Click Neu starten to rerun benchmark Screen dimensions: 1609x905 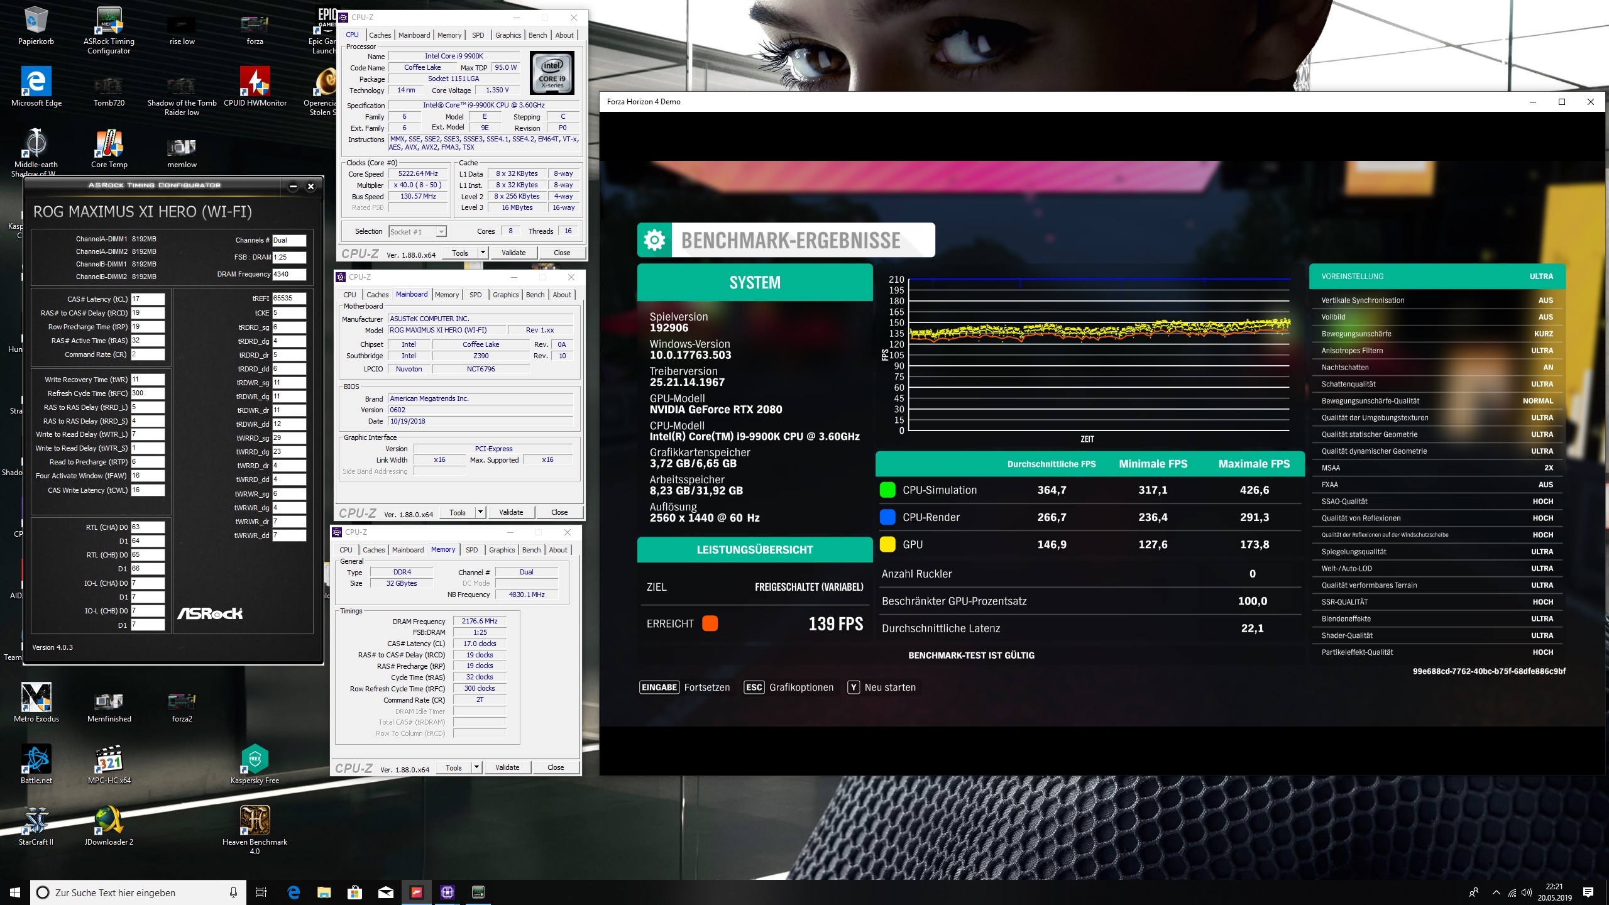pyautogui.click(x=889, y=688)
